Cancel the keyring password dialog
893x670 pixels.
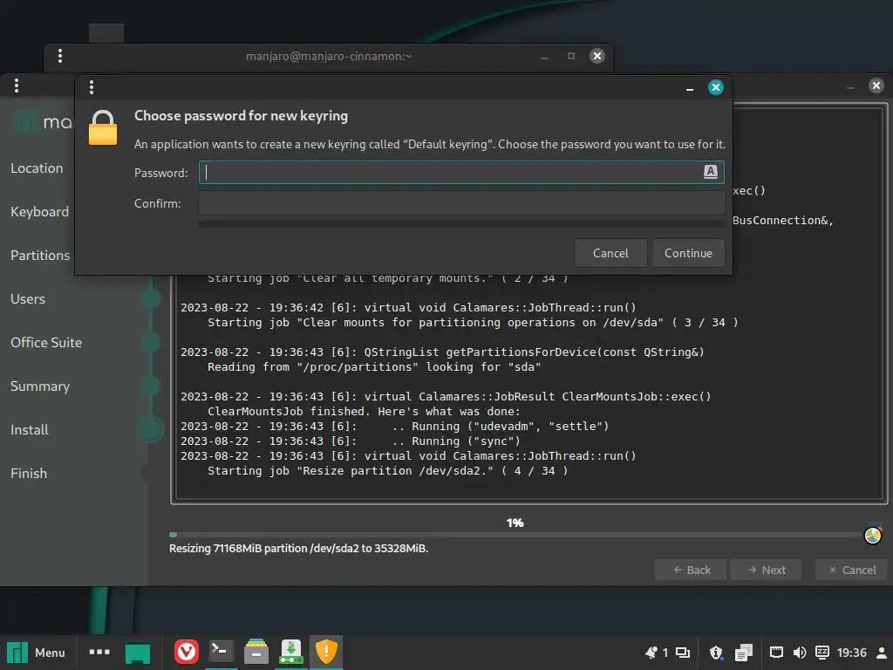[x=610, y=253]
